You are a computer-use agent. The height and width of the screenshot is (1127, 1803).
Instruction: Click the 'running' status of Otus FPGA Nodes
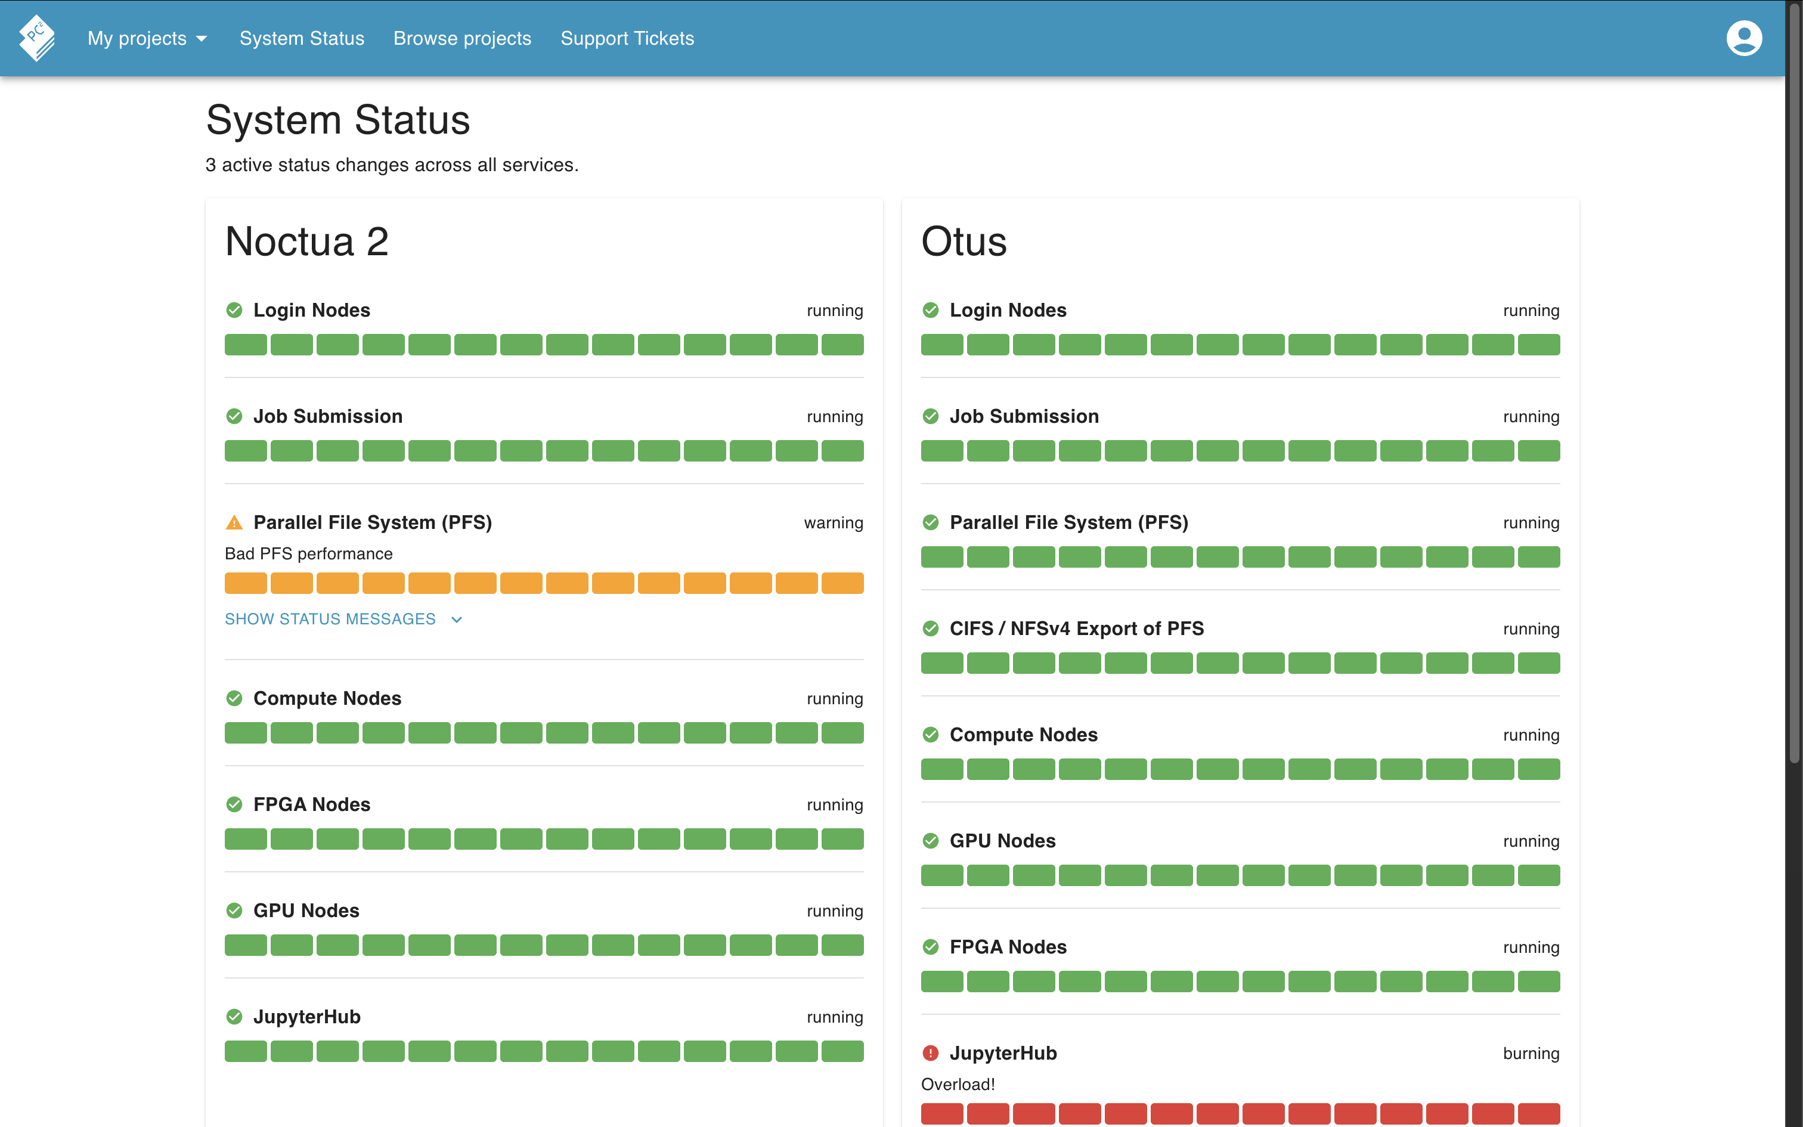pyautogui.click(x=1531, y=948)
